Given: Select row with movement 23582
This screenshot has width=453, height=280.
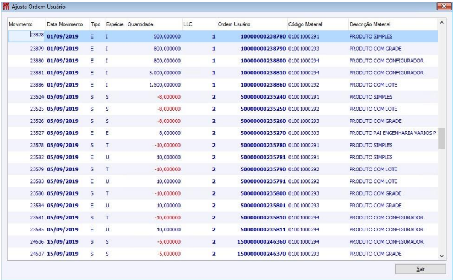Looking at the screenshot, I should [222, 157].
